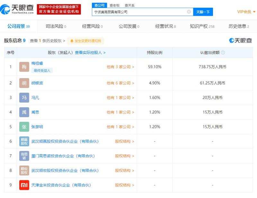Click the 高思诺 shareholder avatar icon
The width and height of the screenshot is (257, 198).
(x=24, y=156)
